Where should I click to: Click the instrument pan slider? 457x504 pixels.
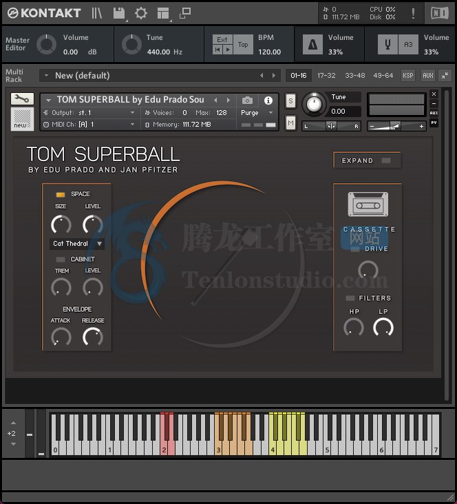point(331,126)
